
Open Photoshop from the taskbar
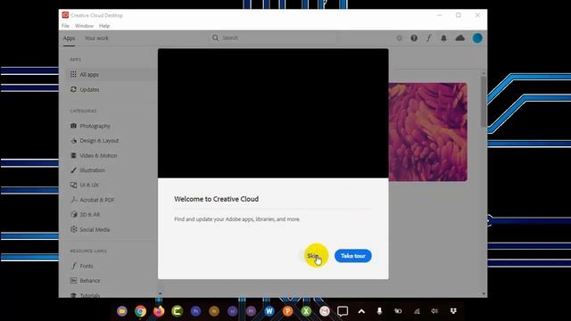pos(195,311)
